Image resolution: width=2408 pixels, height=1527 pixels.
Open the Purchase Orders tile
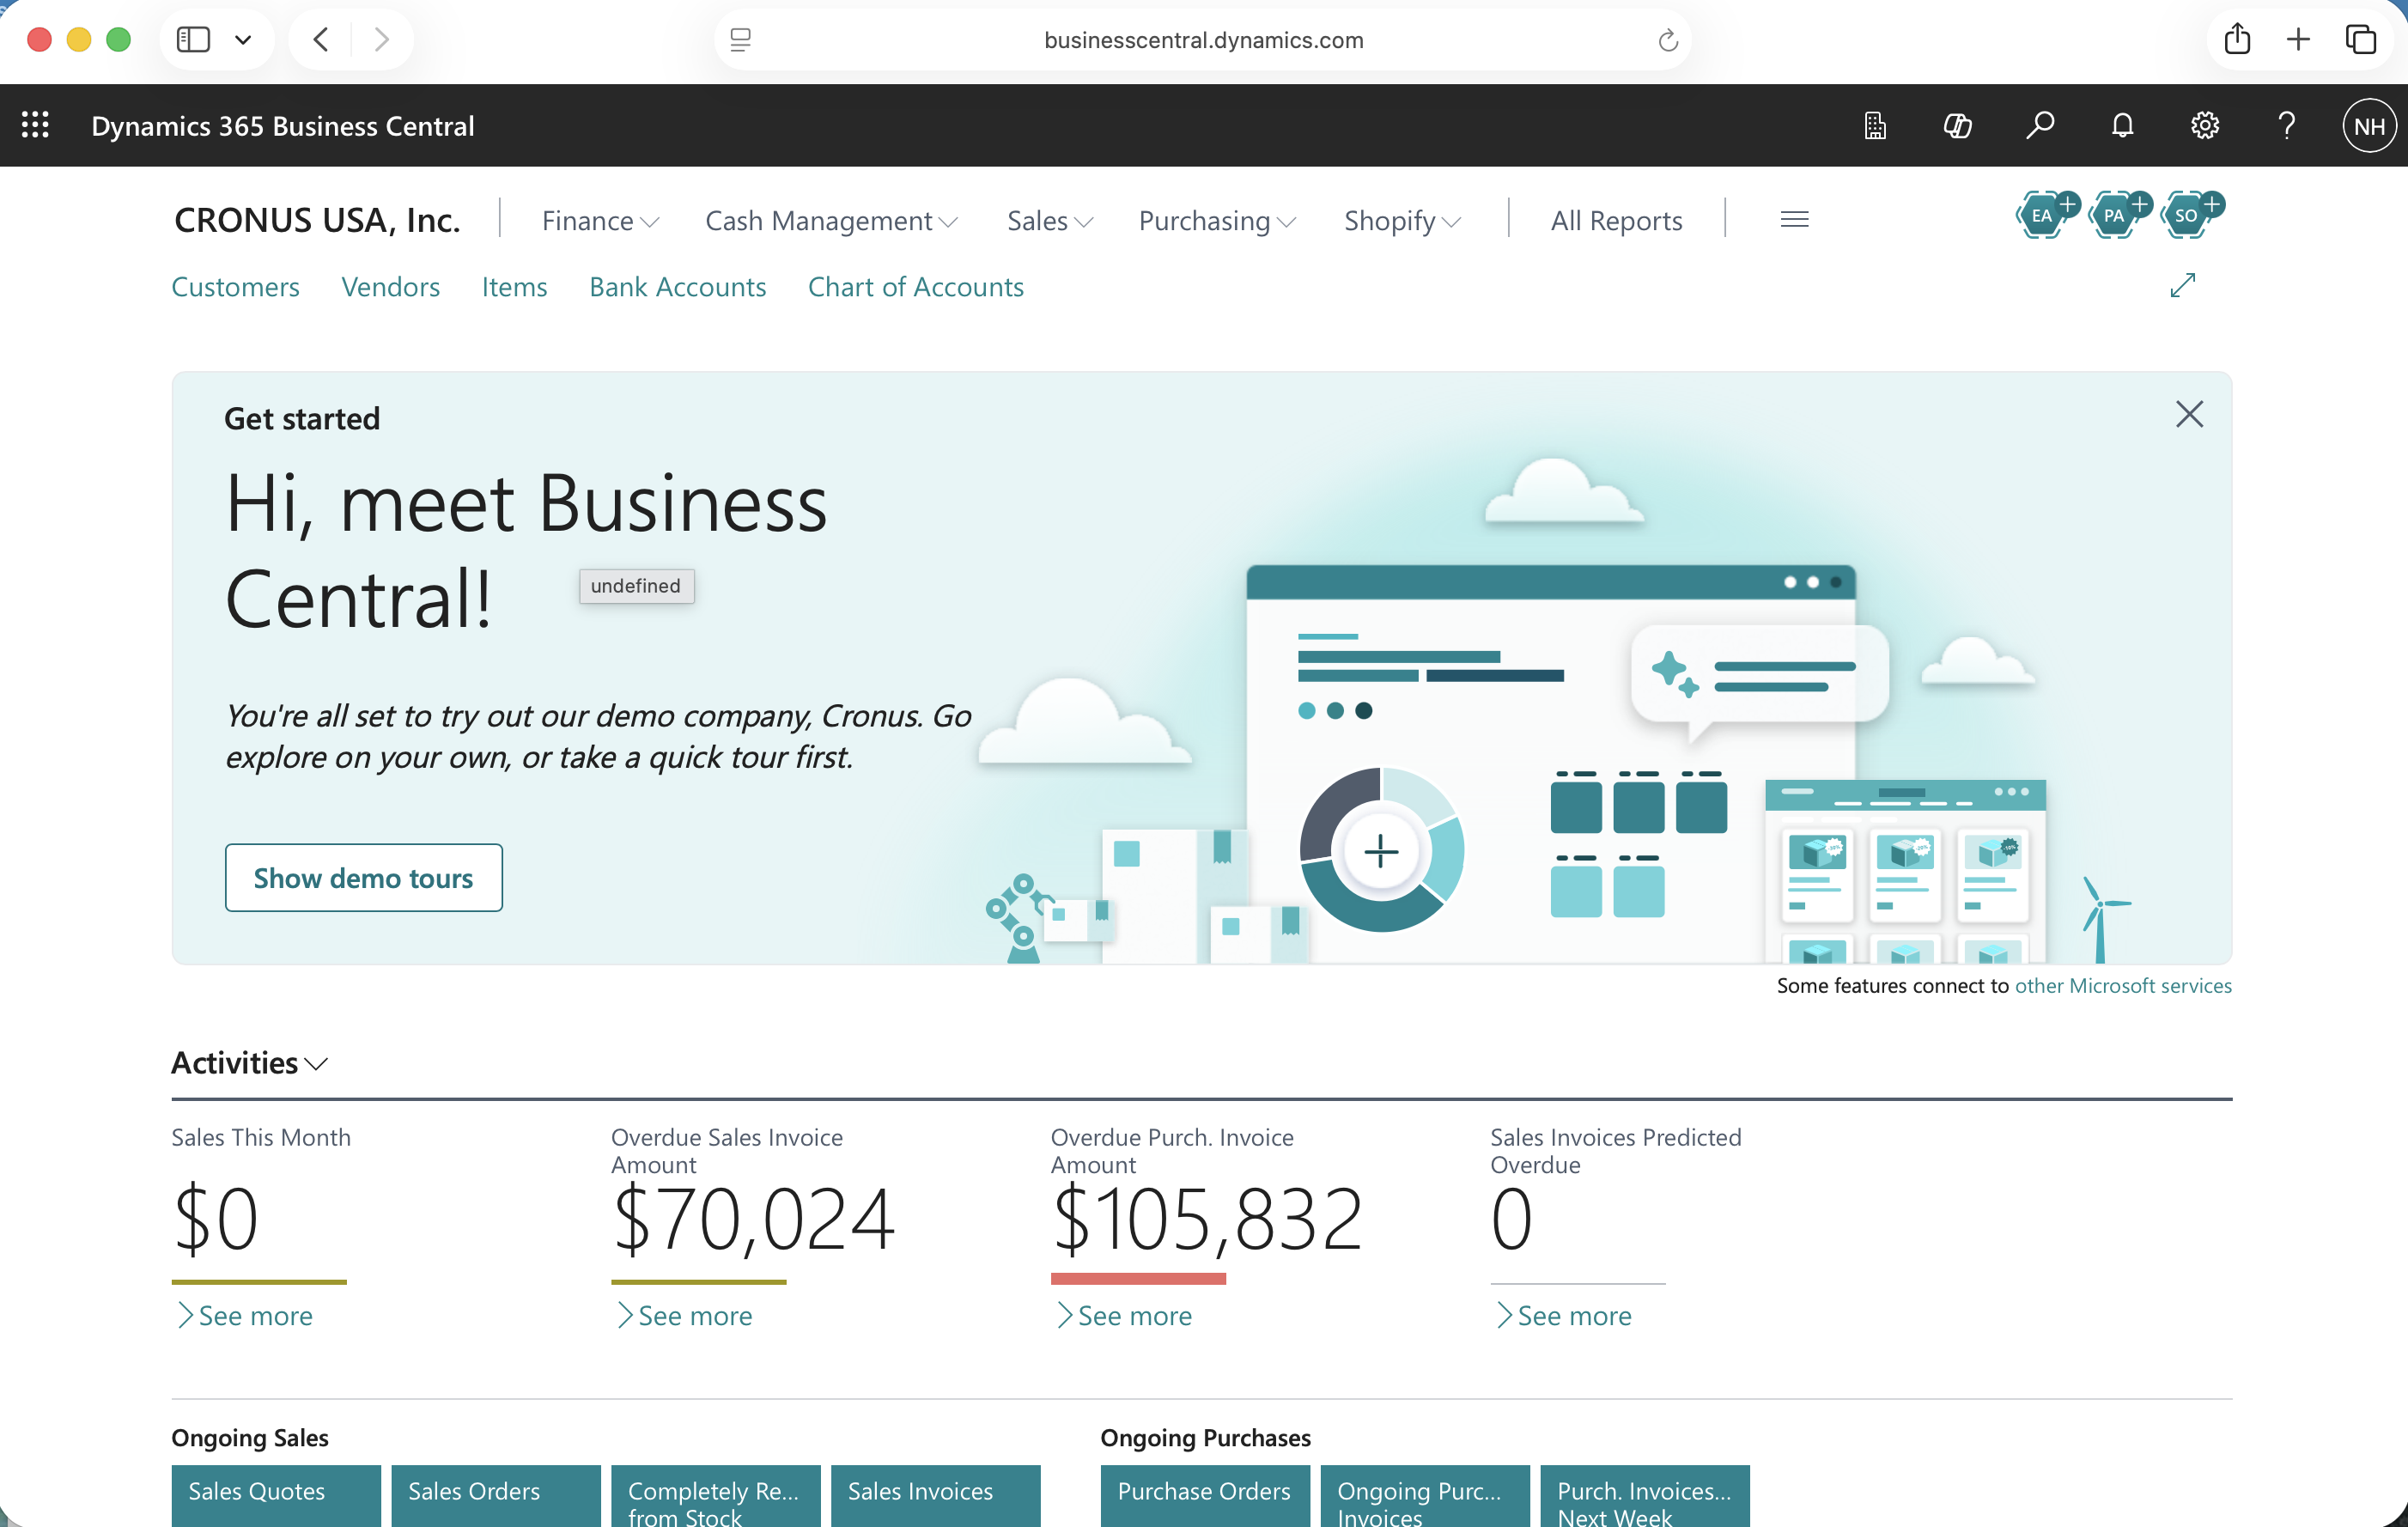tap(1205, 1496)
